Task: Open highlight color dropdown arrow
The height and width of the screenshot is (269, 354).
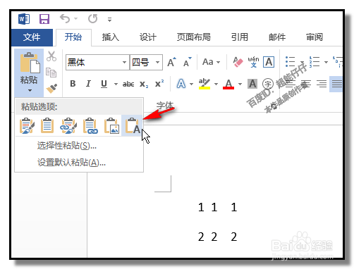Action: pos(216,84)
